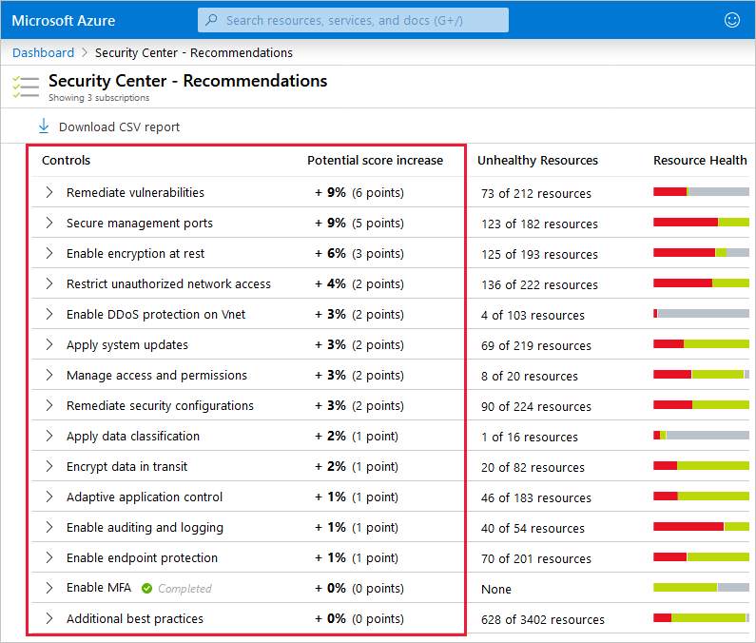Select '125 of 193 resources' cell

(x=539, y=254)
